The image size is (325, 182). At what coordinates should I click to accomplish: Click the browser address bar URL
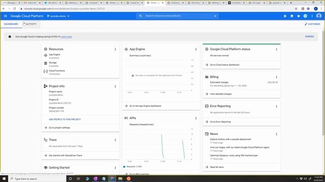(x=64, y=9)
